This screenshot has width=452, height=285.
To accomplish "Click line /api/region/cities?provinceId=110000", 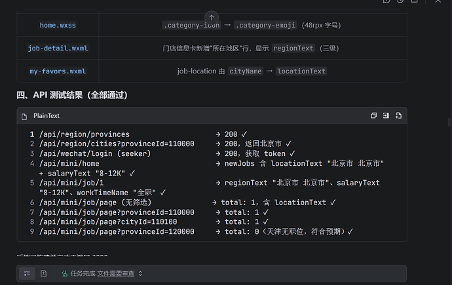I will 117,143.
